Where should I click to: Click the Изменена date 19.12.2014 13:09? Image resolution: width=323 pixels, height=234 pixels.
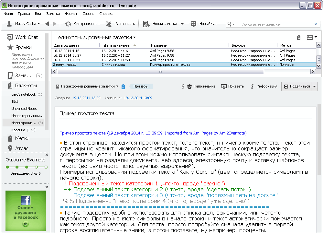138,98
